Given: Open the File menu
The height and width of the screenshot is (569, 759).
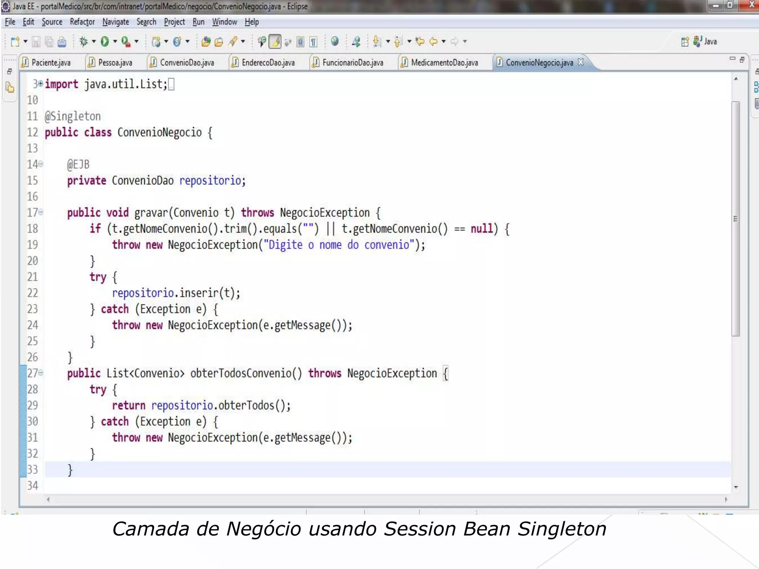Looking at the screenshot, I should tap(10, 22).
